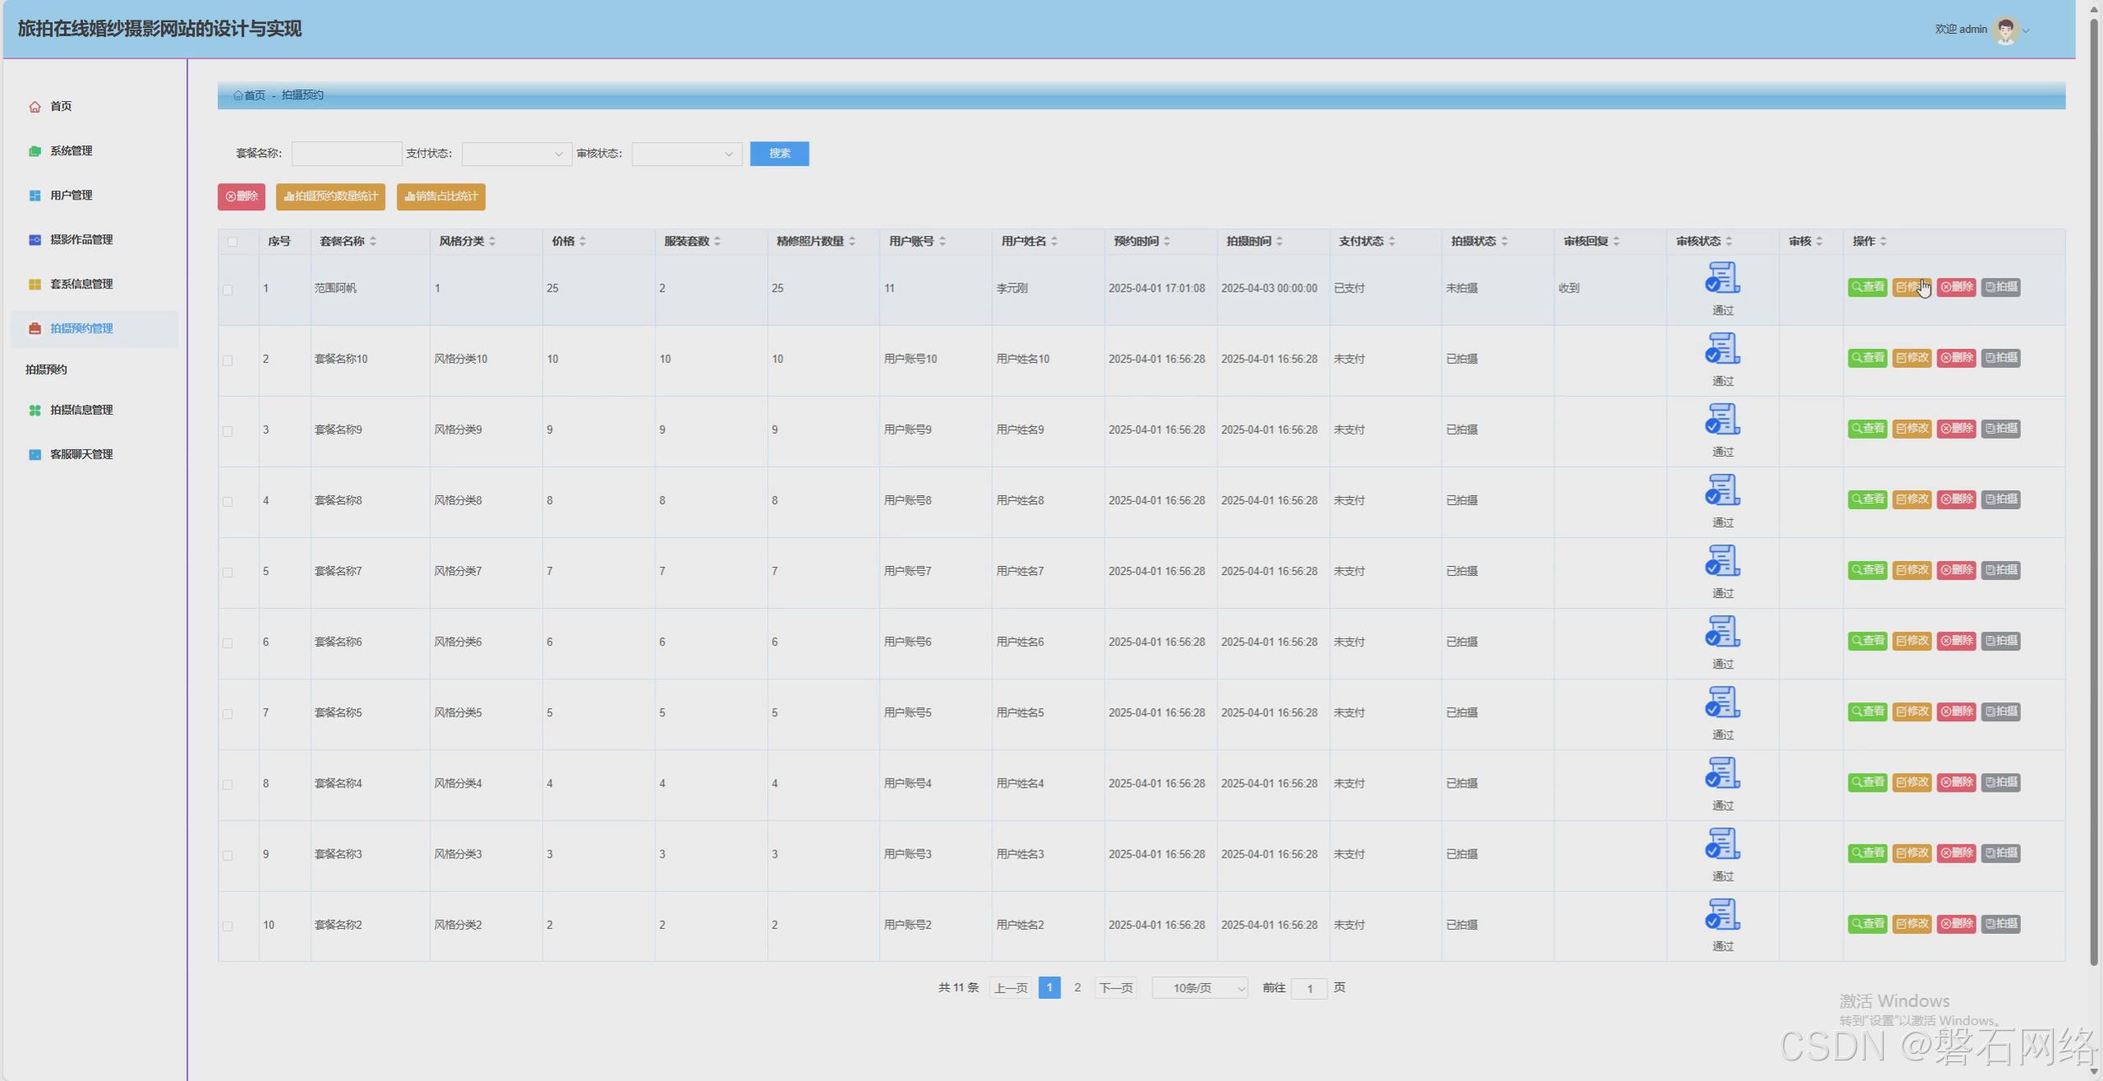
Task: Check the checkbox for row 10
Action: pyautogui.click(x=228, y=927)
